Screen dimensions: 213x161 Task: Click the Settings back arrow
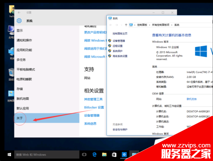pyautogui.click(x=19, y=12)
